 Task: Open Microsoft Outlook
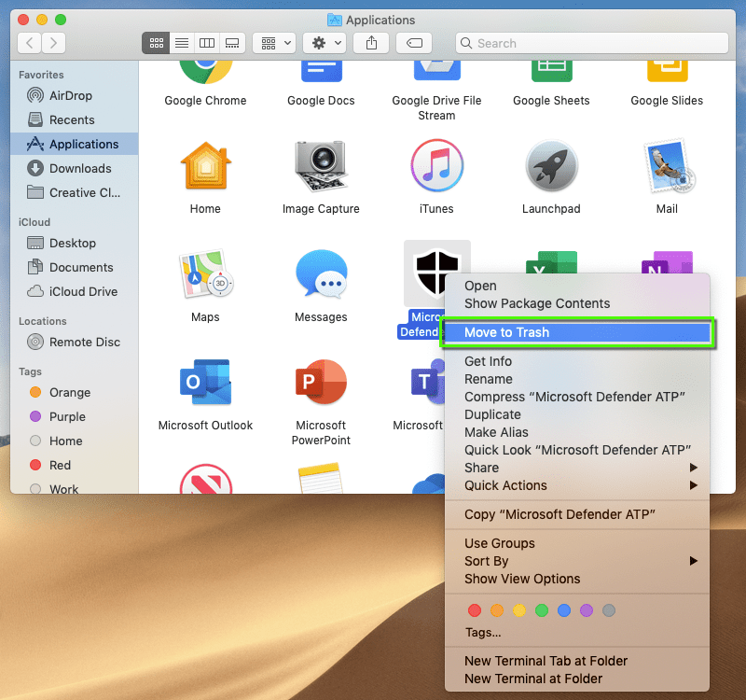coord(205,382)
